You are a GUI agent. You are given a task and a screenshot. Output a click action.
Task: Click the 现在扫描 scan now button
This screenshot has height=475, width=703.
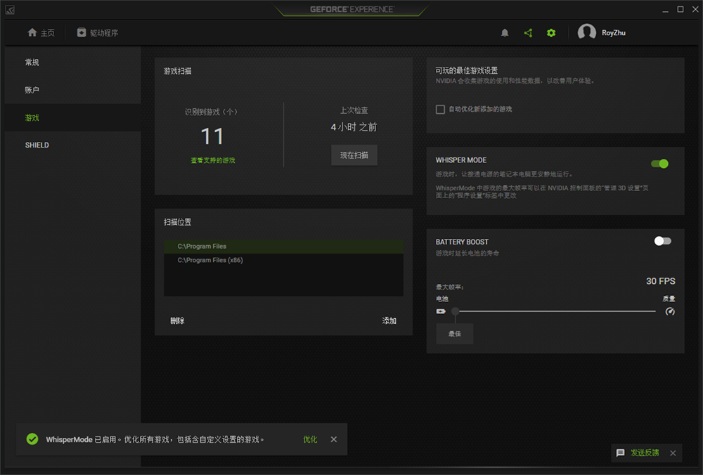click(354, 155)
